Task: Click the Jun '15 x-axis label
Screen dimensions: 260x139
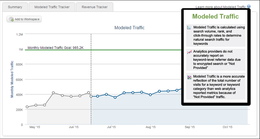Action: [x=74, y=127]
